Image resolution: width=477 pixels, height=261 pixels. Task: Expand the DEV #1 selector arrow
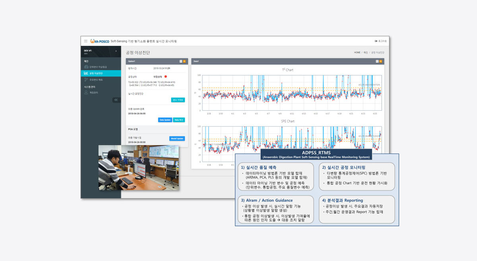(116, 51)
